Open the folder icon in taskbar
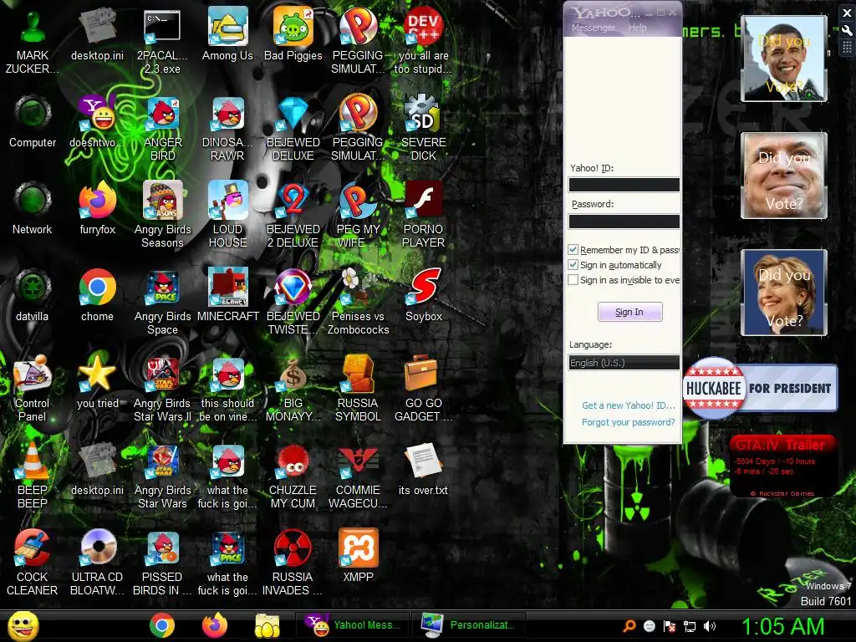The image size is (856, 642). coord(267,625)
